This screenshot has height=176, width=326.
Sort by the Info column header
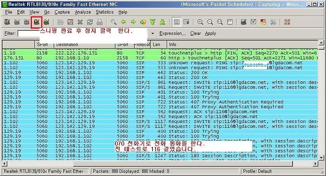(x=242, y=44)
